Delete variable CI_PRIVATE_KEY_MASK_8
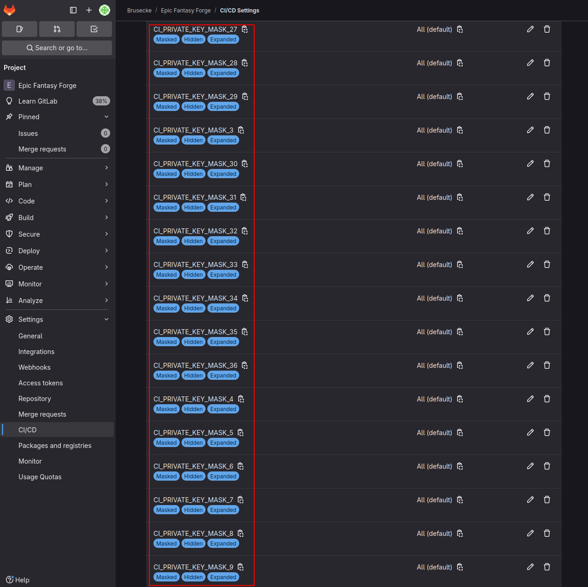 coord(547,533)
